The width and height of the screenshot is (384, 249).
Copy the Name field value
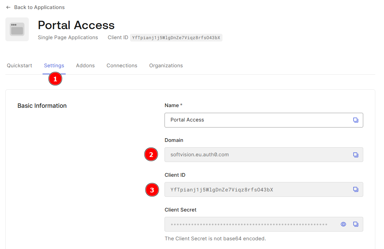pos(356,120)
